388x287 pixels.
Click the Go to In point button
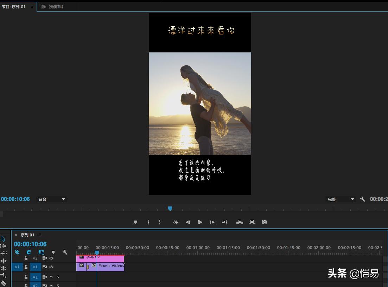tap(176, 222)
